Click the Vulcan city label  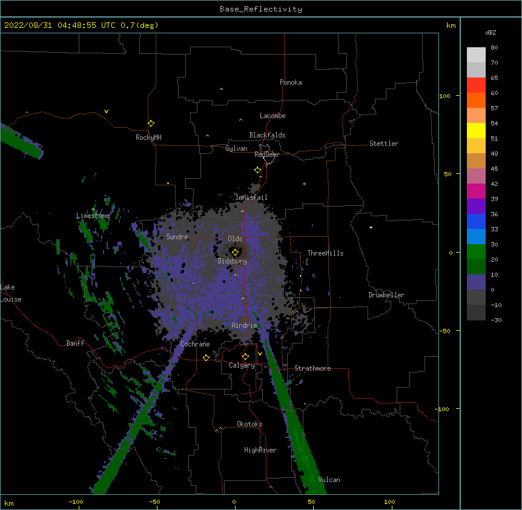click(x=329, y=480)
